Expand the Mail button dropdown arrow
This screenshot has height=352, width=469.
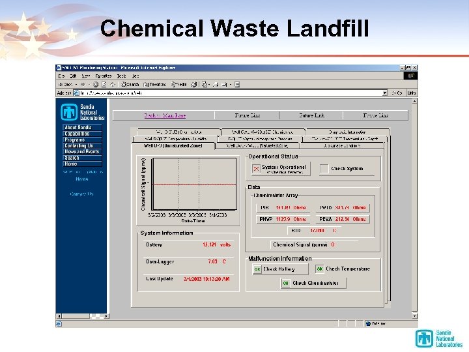208,84
